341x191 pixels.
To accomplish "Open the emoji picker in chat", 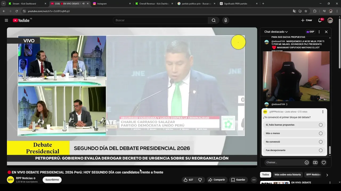I will pos(307,163).
